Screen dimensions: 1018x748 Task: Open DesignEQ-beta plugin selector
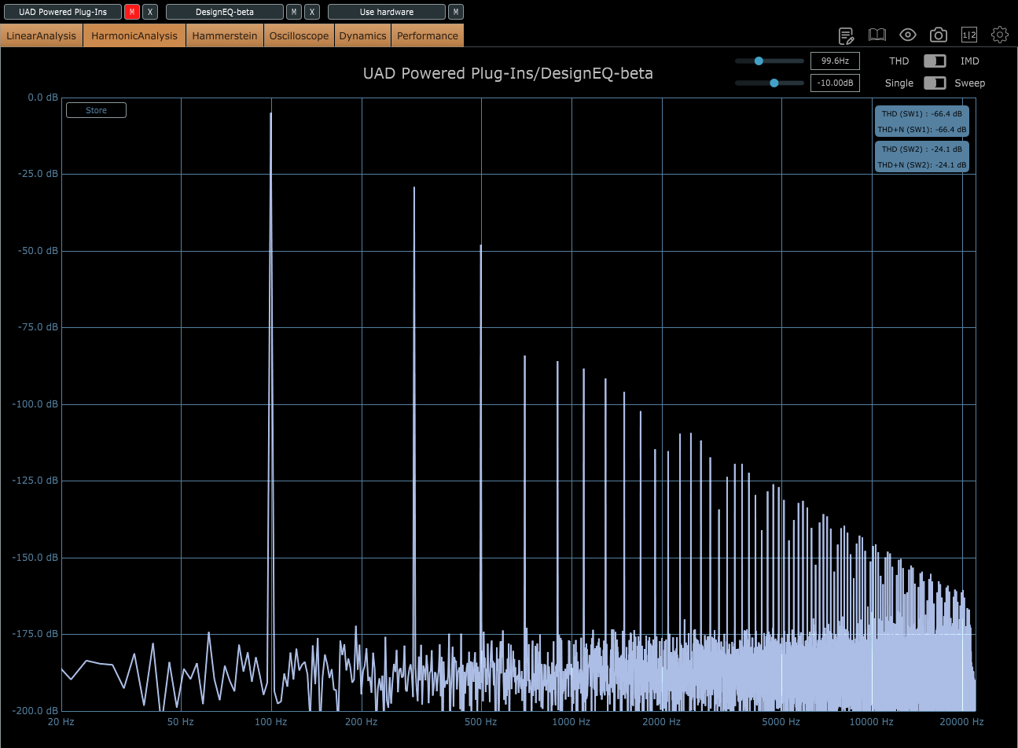tap(224, 12)
